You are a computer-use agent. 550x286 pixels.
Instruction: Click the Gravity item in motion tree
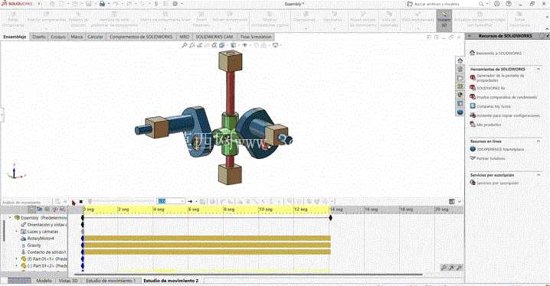coord(34,245)
